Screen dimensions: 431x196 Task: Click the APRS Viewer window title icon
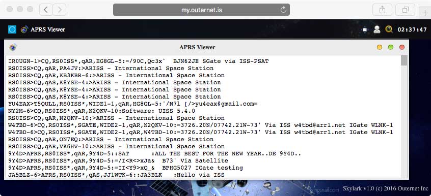(13, 47)
